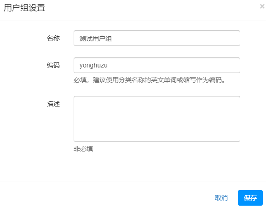This screenshot has height=213, width=266.
Task: Click inside the 描述 text area
Action: tap(157, 119)
